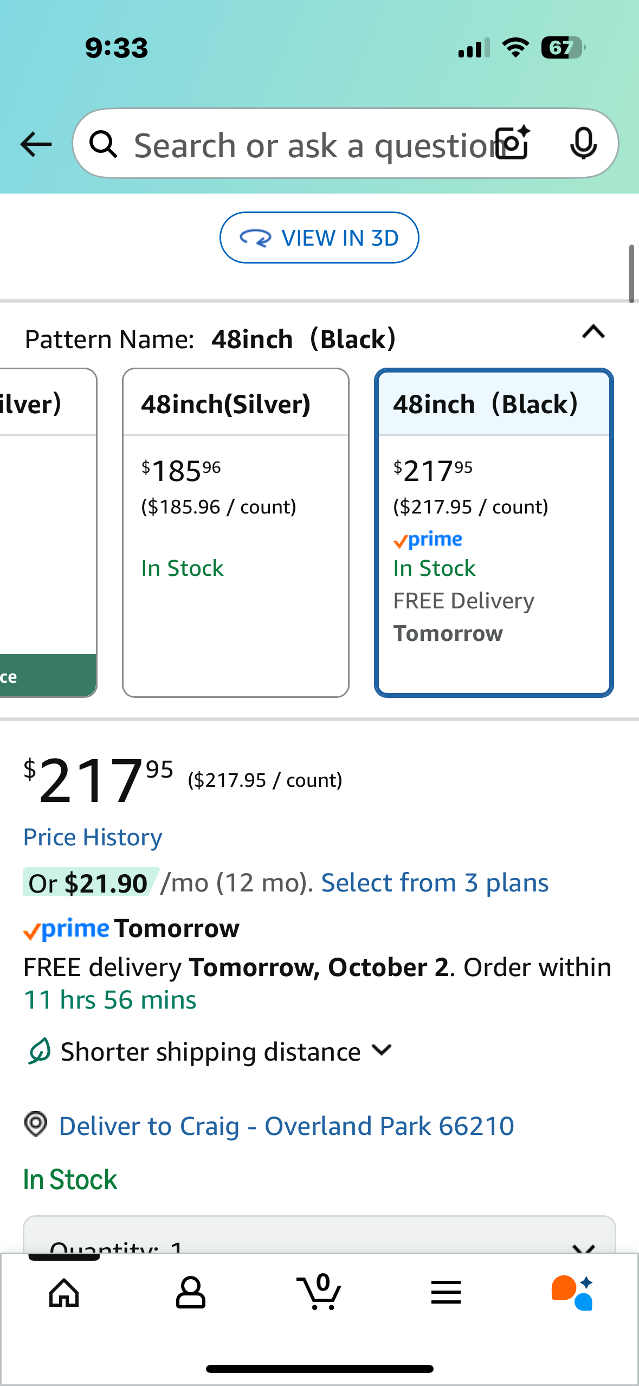Click the page scrollbar indicator
Image resolution: width=639 pixels, height=1386 pixels.
click(x=631, y=274)
